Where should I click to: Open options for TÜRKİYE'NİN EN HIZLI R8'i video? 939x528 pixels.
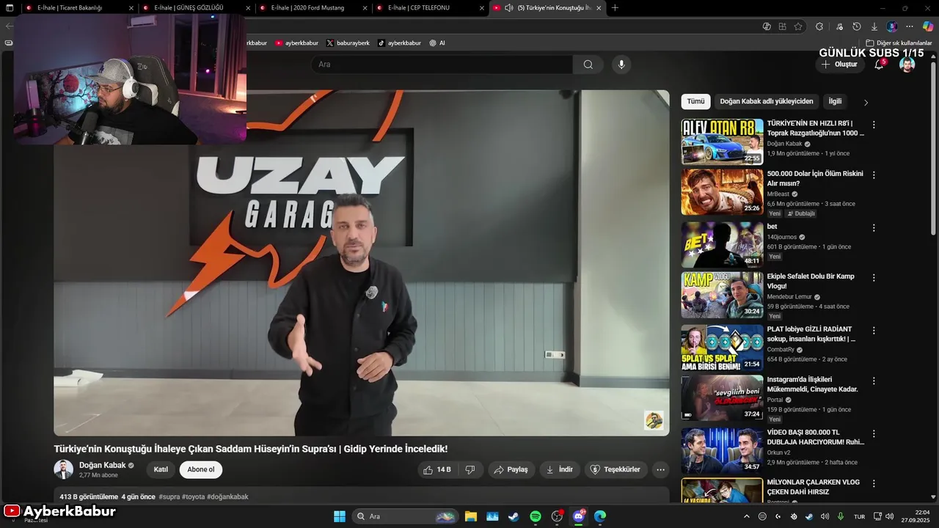click(873, 125)
